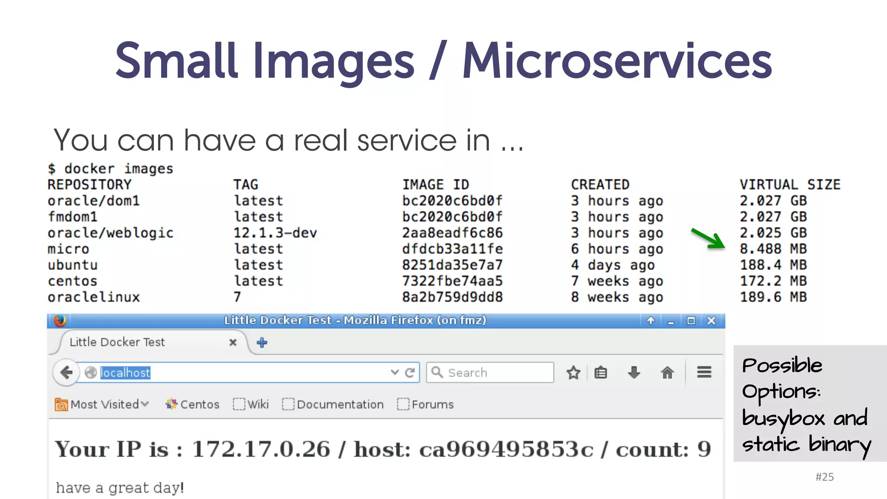Click 'oracle/weblogic' repository entry
Image resolution: width=887 pixels, height=499 pixels.
[110, 233]
